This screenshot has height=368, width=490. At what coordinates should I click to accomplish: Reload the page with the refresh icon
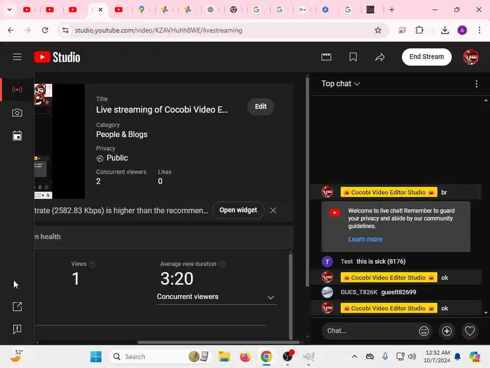pyautogui.click(x=45, y=30)
